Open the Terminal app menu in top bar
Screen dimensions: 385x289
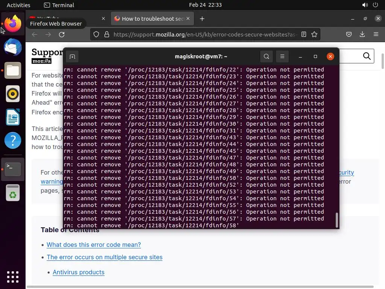coord(59,5)
